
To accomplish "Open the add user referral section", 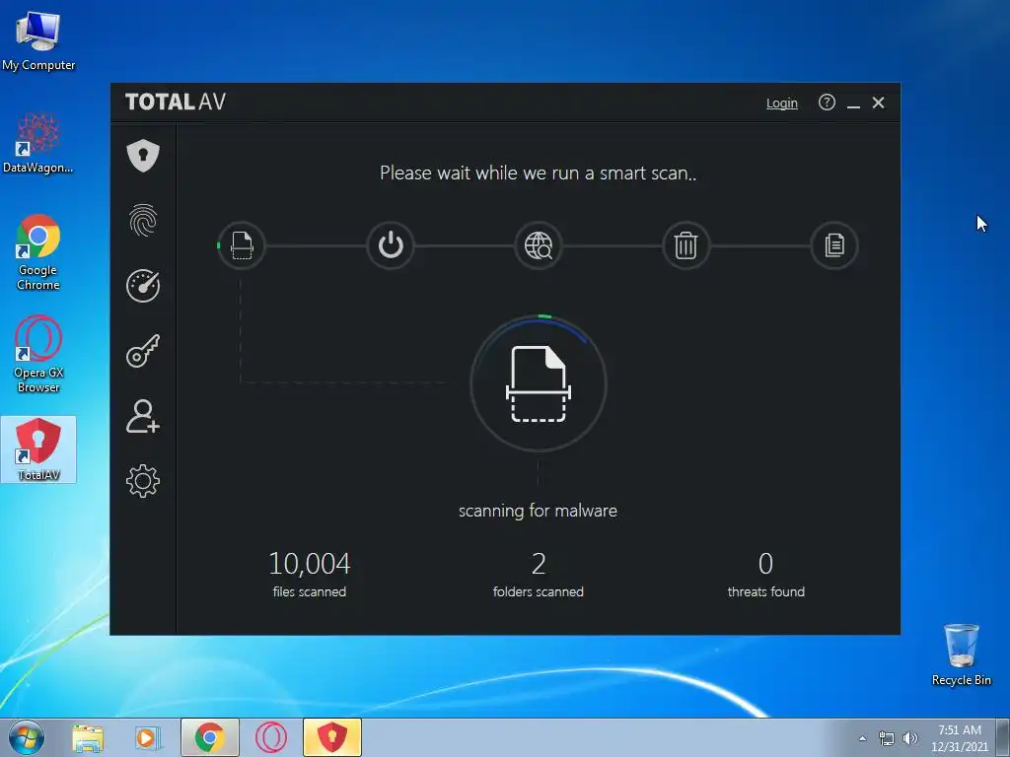I will (143, 416).
